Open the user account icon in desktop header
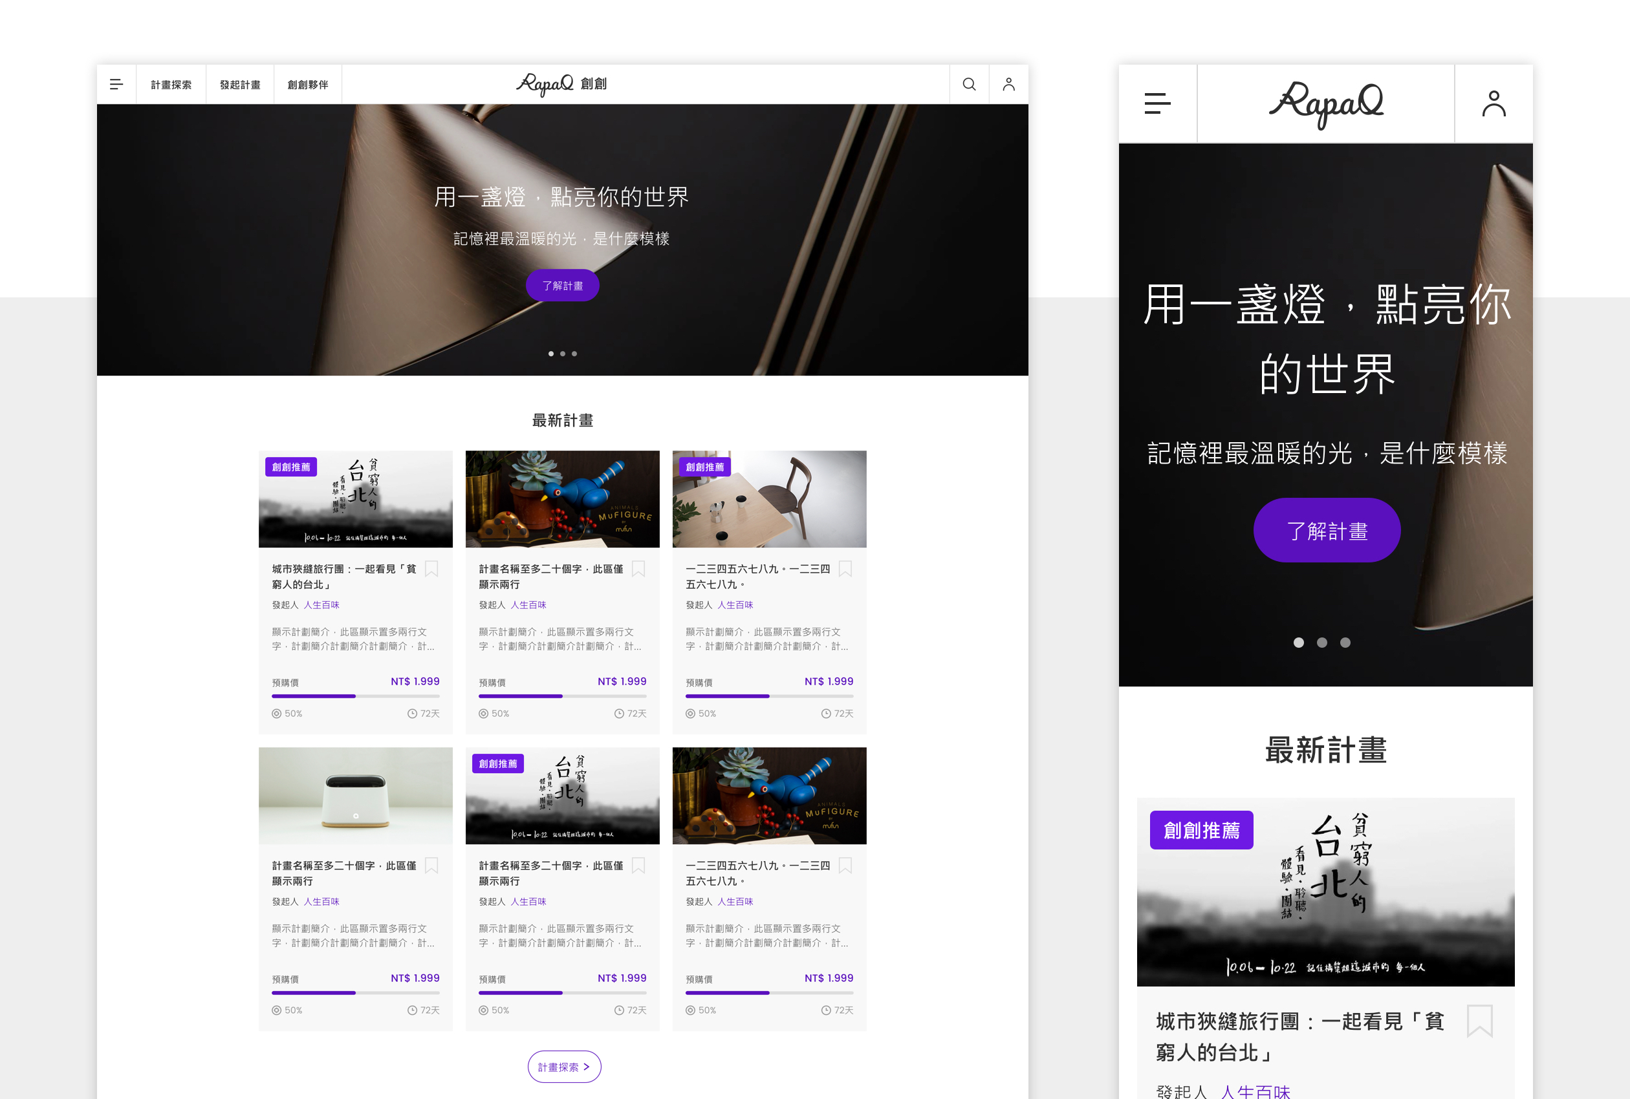 tap(1008, 84)
